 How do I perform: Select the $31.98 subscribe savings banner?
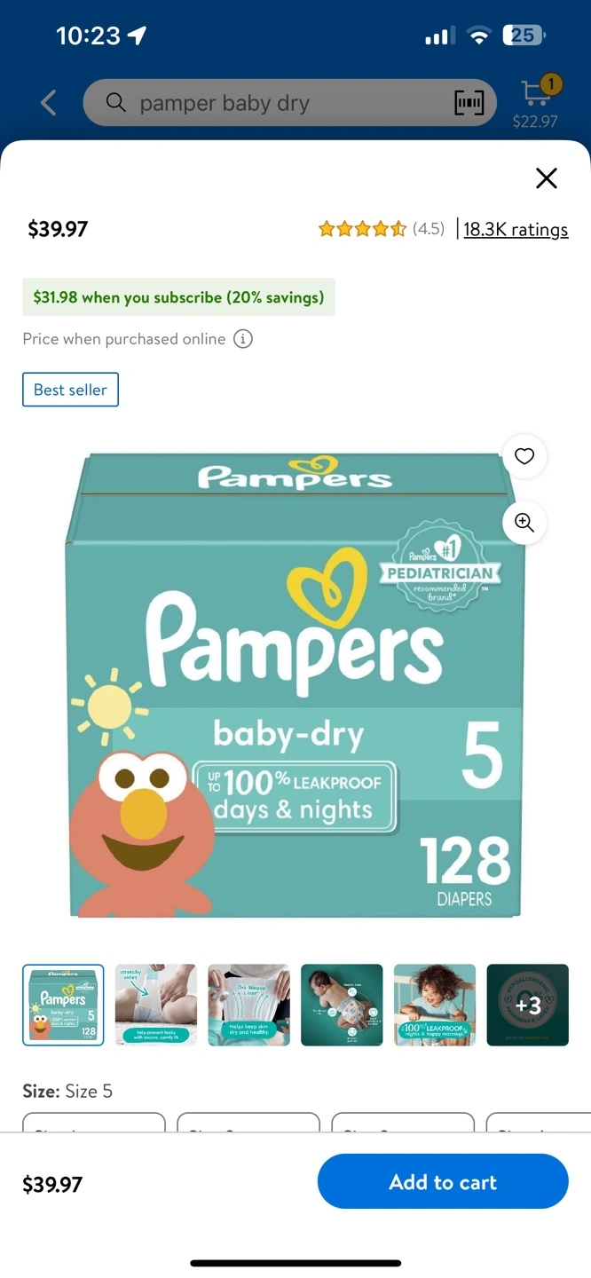[179, 297]
